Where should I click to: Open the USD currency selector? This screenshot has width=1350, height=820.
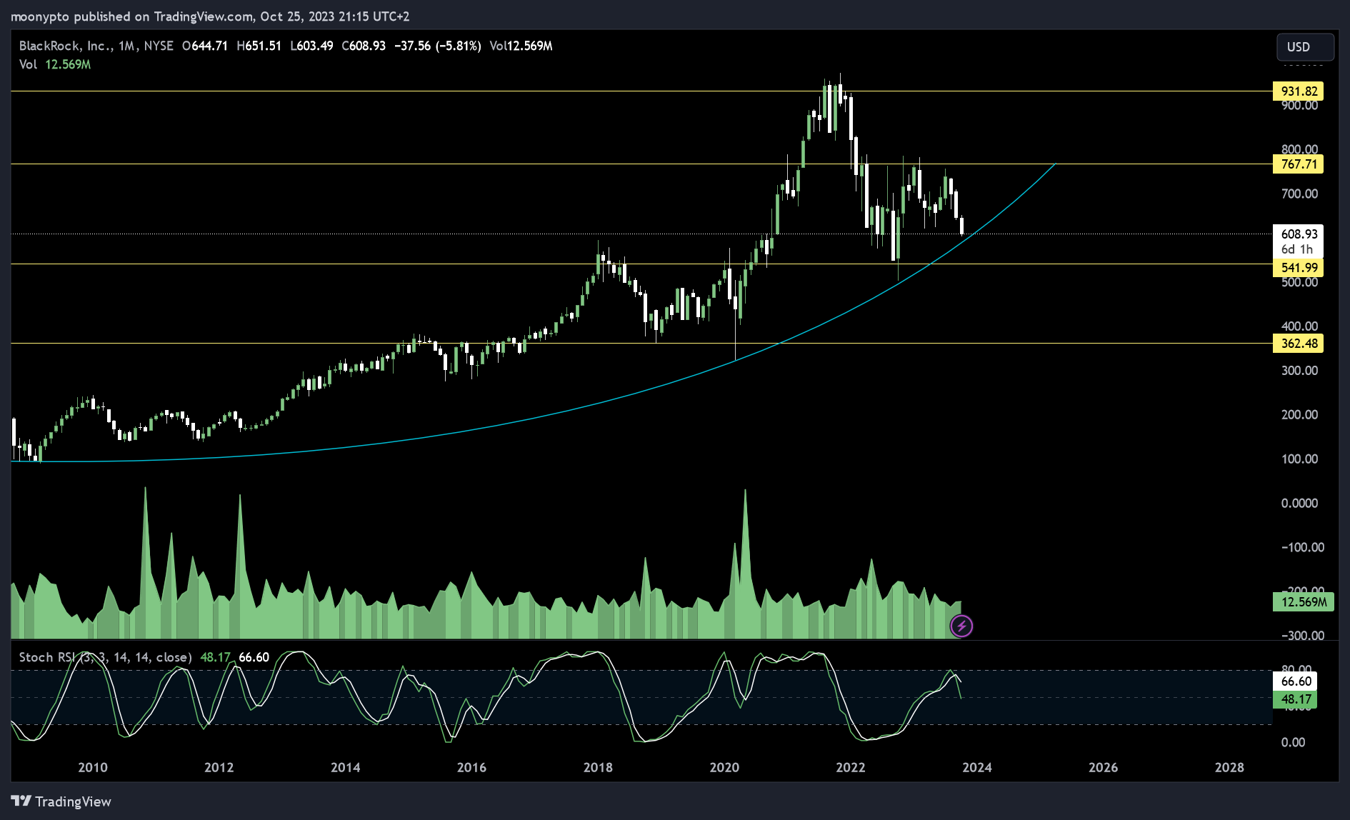tap(1305, 47)
